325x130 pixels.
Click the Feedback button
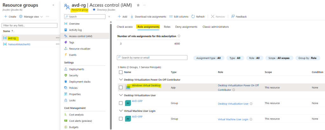coord(239,17)
